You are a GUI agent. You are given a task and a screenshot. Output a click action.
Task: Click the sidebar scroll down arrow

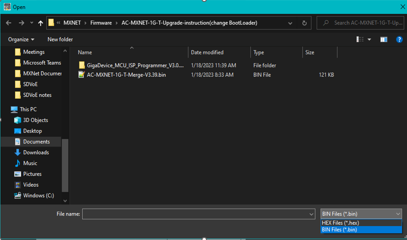pyautogui.click(x=65, y=201)
